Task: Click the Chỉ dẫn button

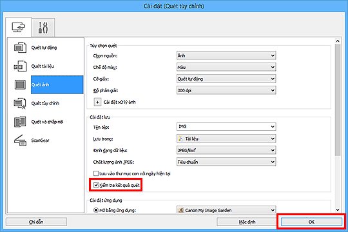Action: click(x=36, y=222)
